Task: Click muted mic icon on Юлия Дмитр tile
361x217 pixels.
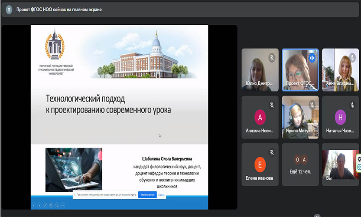Action: pyautogui.click(x=272, y=57)
